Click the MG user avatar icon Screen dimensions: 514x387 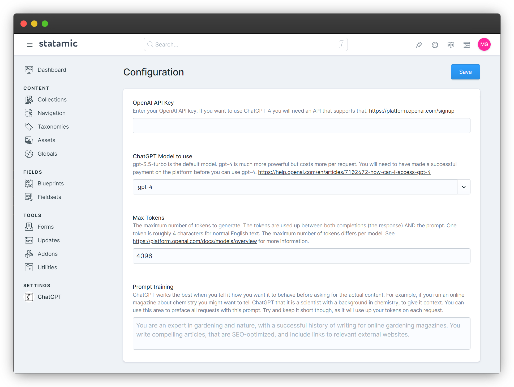[x=484, y=44]
